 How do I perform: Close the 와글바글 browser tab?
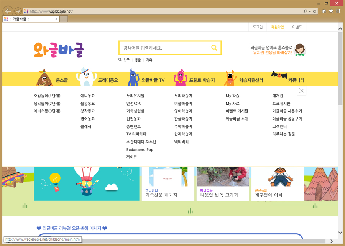pyautogui.click(x=56, y=19)
